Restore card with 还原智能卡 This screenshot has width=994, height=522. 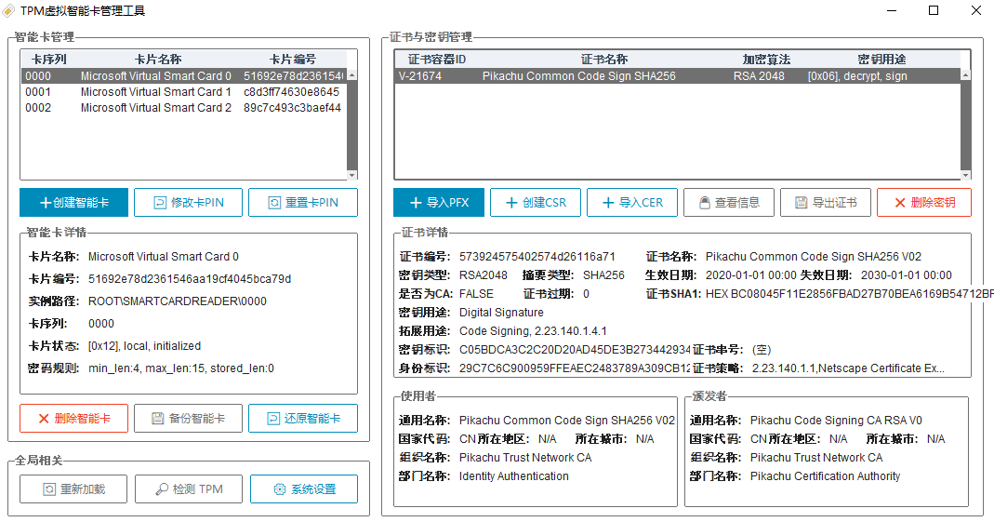(x=303, y=419)
